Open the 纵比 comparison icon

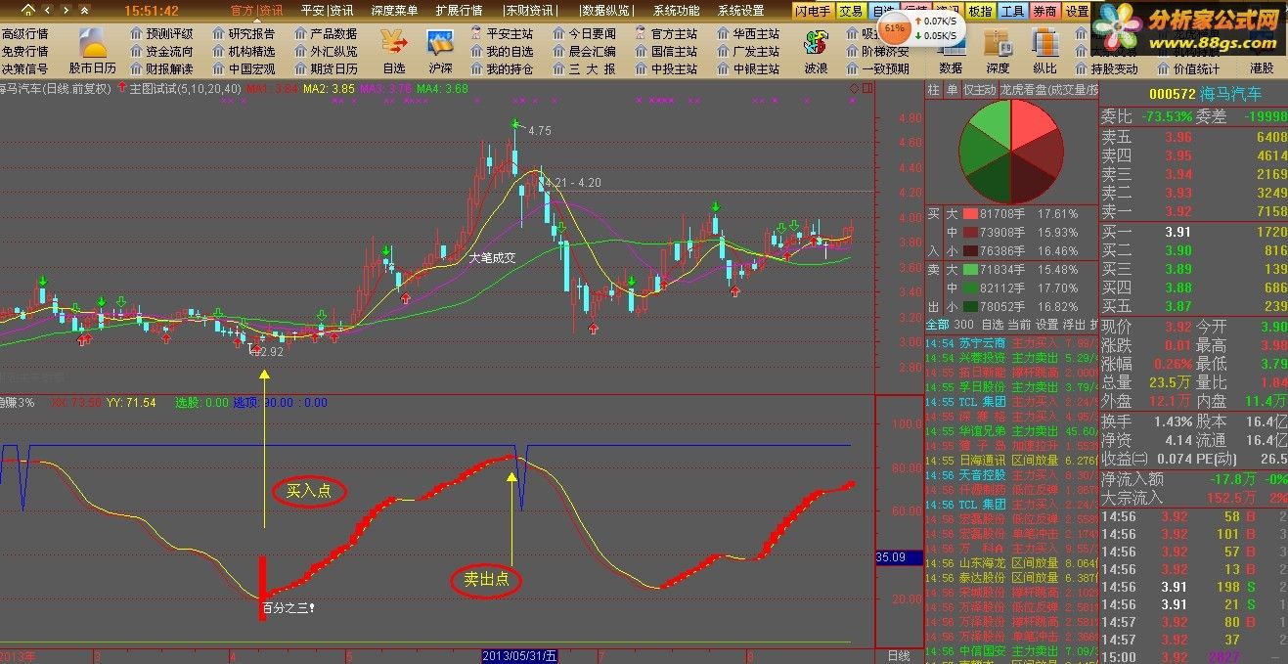click(x=1044, y=52)
